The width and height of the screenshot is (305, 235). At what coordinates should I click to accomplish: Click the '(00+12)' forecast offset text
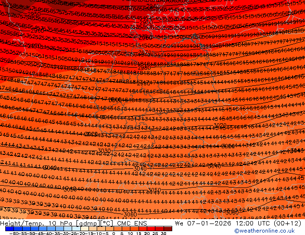coord(288,223)
